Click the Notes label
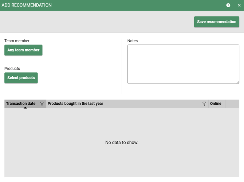This screenshot has width=244, height=182. coord(133,41)
